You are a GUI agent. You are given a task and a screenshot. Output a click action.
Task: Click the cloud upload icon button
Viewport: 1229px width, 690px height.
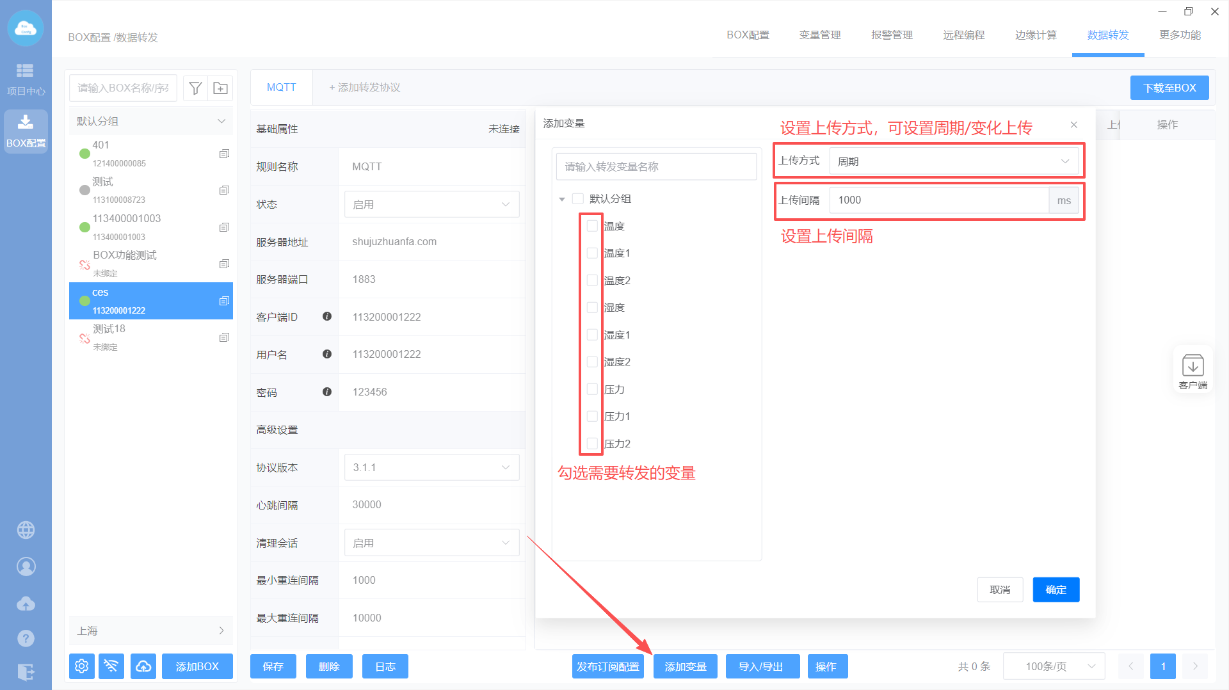(x=143, y=666)
